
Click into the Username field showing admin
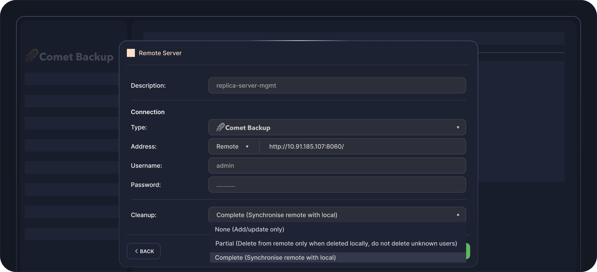[337, 166]
